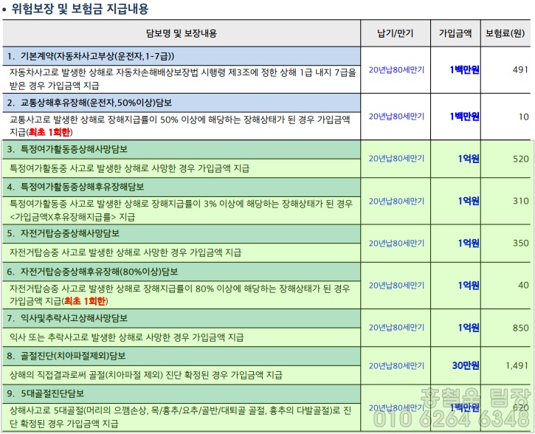Click '1백만원' in the 기본계약 row
The height and width of the screenshot is (434, 535).
[464, 69]
